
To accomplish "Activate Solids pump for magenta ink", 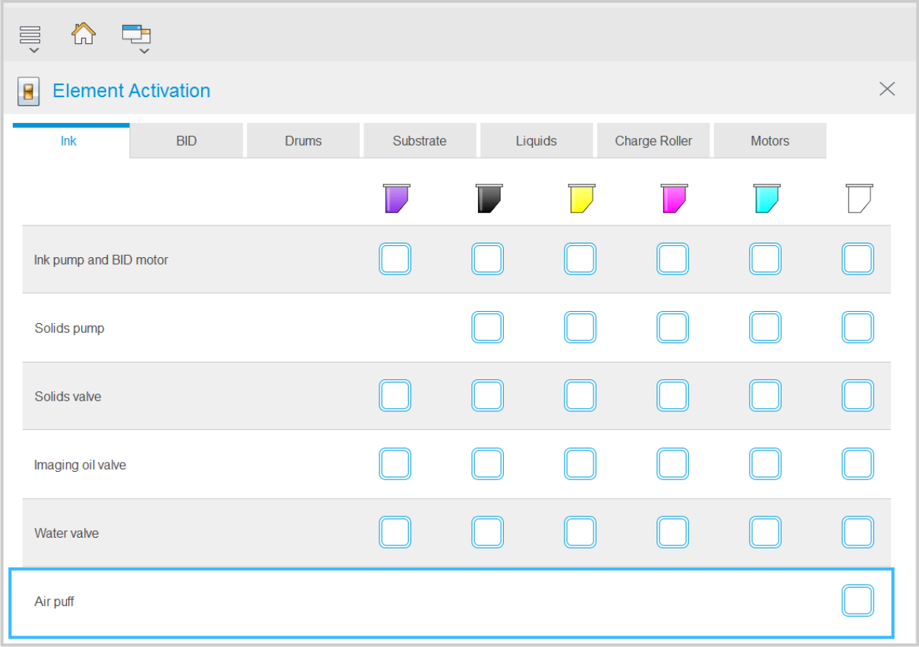I will 672,327.
